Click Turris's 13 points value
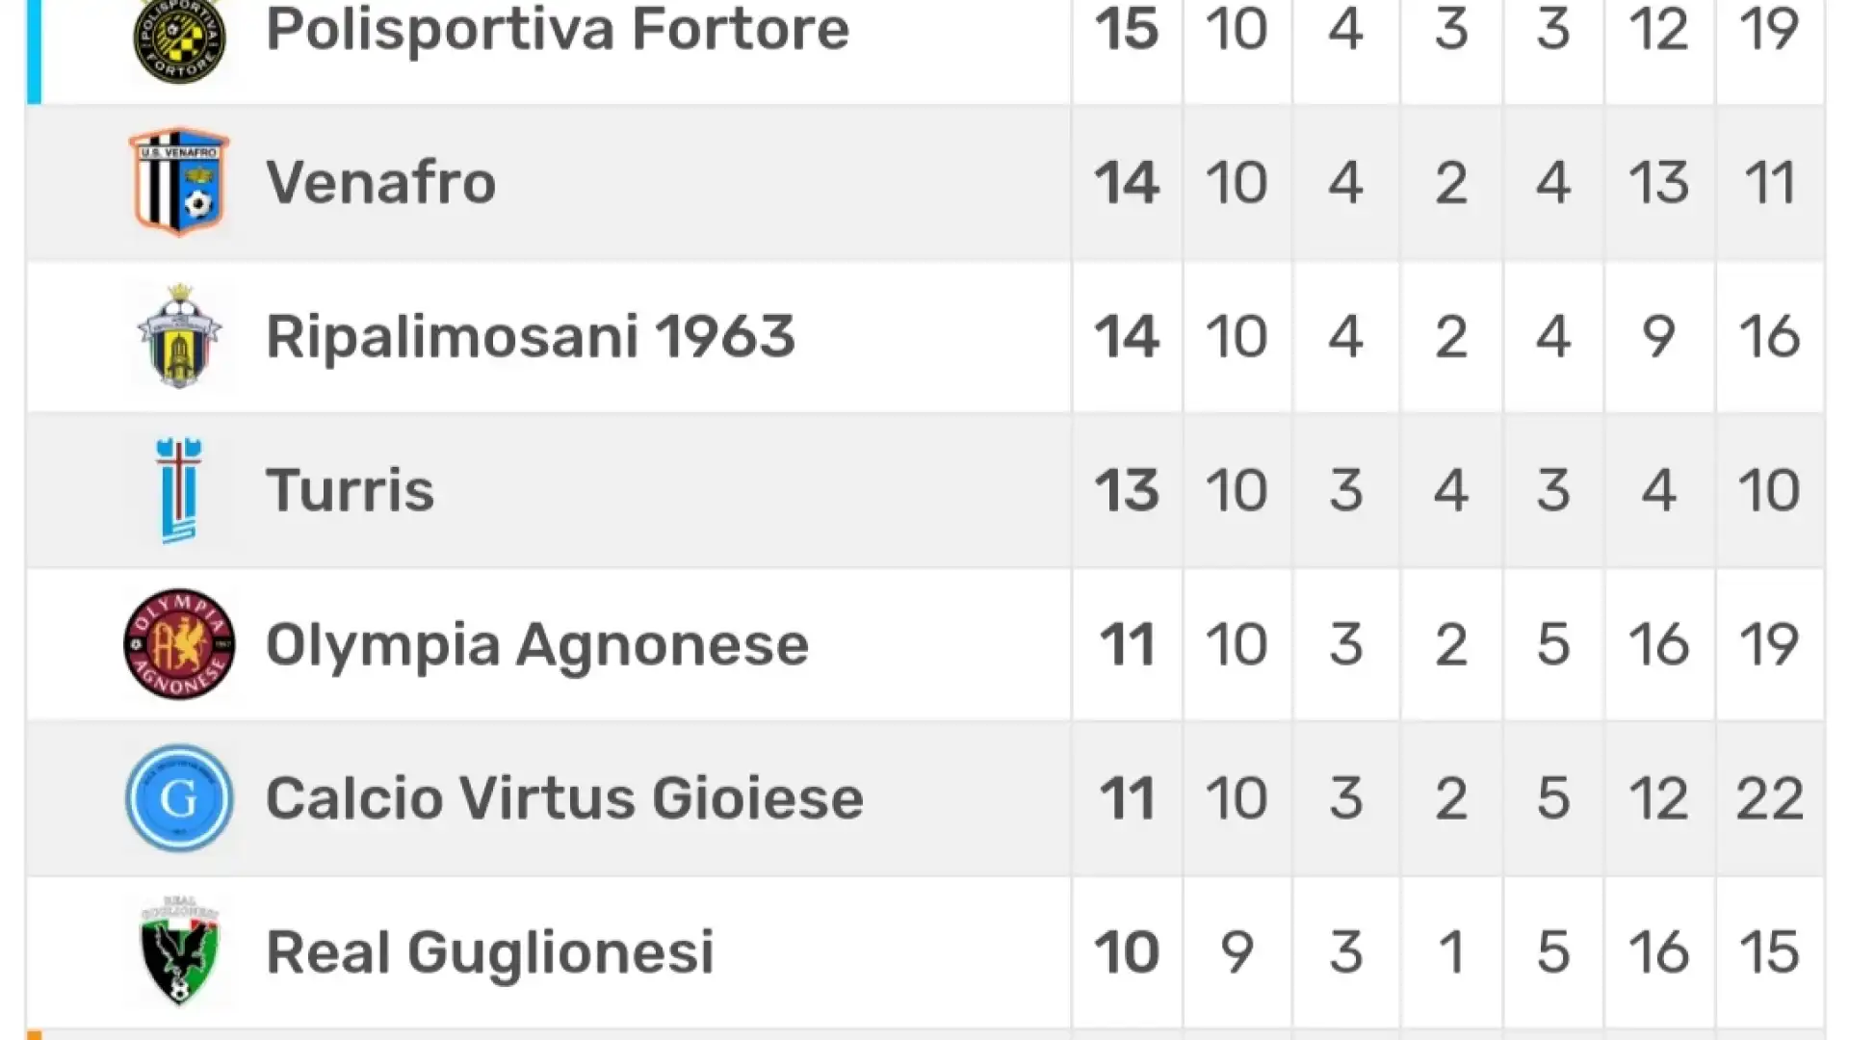Screen dimensions: 1849x1040 (1127, 490)
